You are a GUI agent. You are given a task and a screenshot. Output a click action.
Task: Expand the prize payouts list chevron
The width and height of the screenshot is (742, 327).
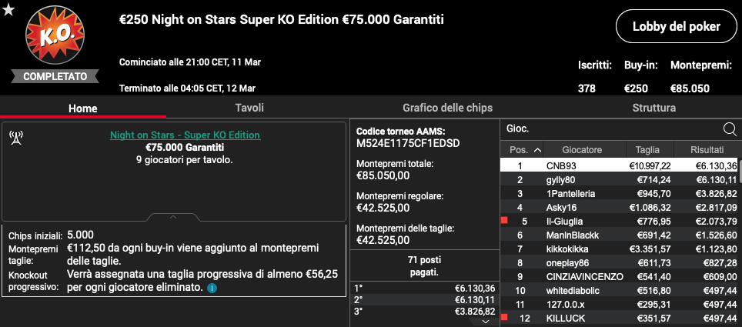tap(486, 322)
